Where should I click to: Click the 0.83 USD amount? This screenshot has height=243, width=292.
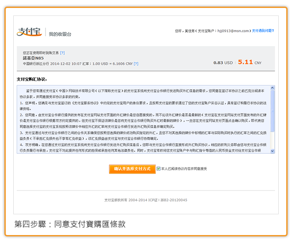(x=223, y=63)
